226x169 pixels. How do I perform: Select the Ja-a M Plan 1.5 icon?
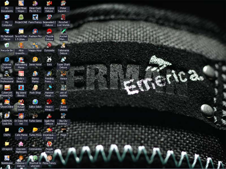21,31
